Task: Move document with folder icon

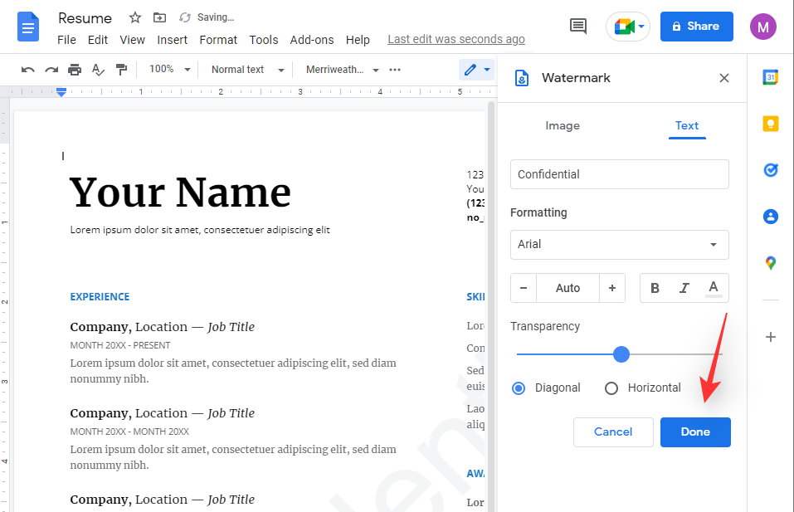Action: point(159,17)
